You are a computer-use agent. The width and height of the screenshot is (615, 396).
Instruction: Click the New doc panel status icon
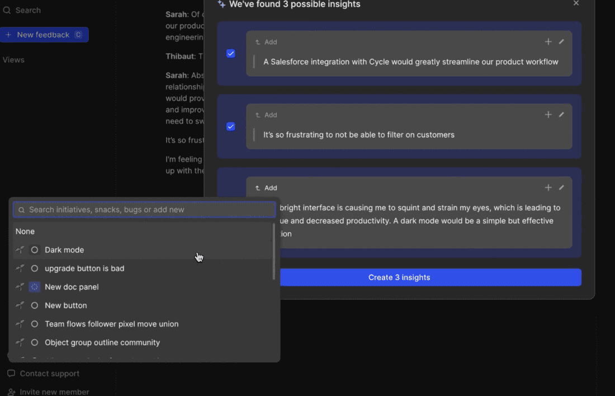35,287
